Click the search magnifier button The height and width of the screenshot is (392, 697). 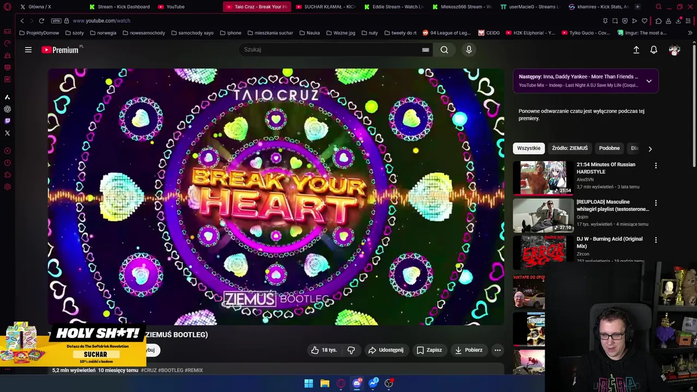tap(444, 50)
